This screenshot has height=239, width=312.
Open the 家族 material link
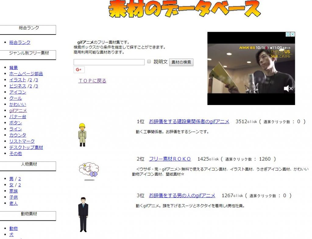[13, 191]
